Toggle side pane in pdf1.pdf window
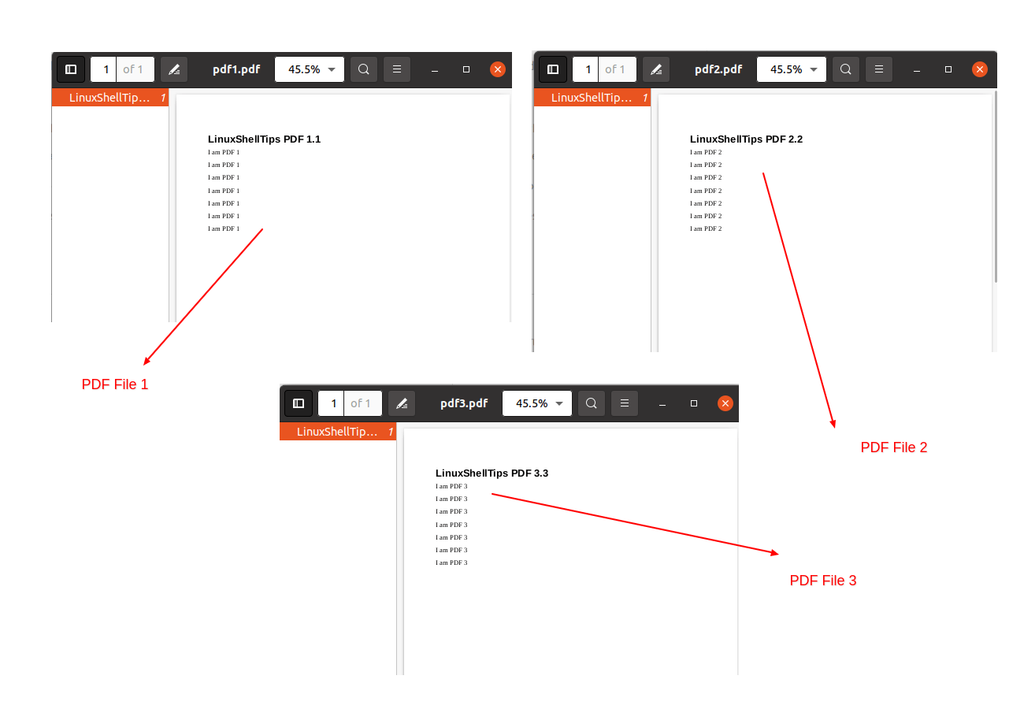The image size is (1024, 709). click(x=71, y=69)
